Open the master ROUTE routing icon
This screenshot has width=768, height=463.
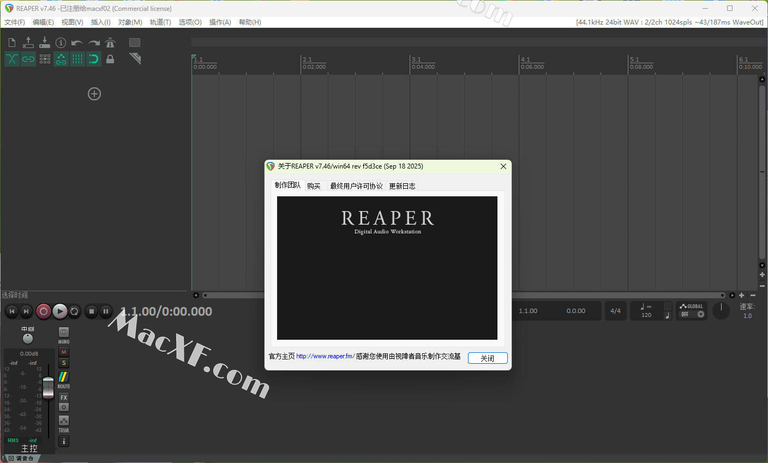[x=64, y=377]
